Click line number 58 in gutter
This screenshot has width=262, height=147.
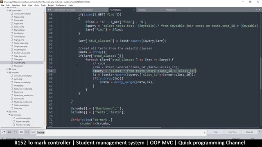point(51,71)
